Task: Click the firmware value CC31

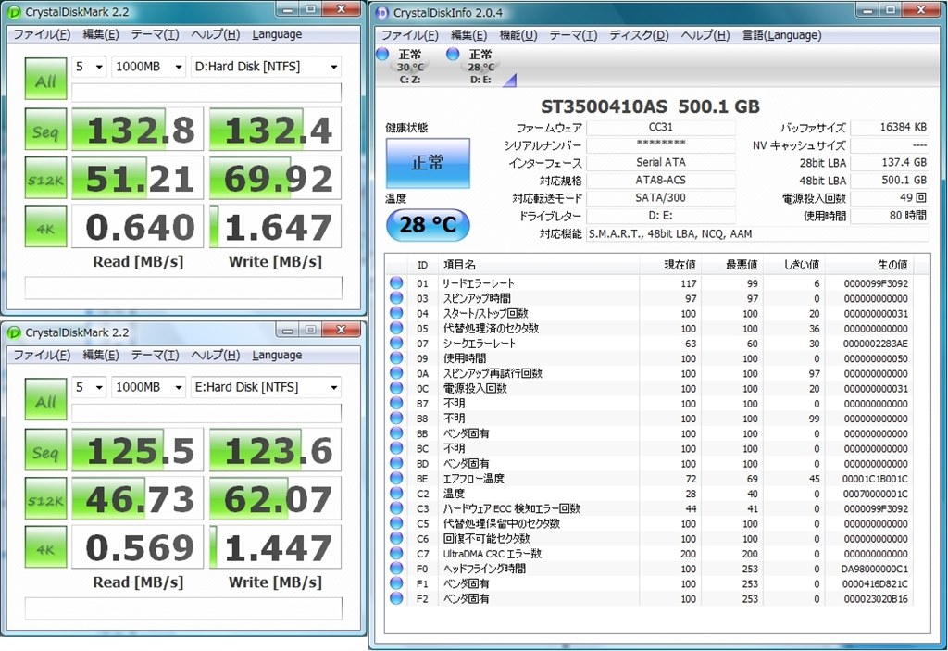Action: click(661, 127)
